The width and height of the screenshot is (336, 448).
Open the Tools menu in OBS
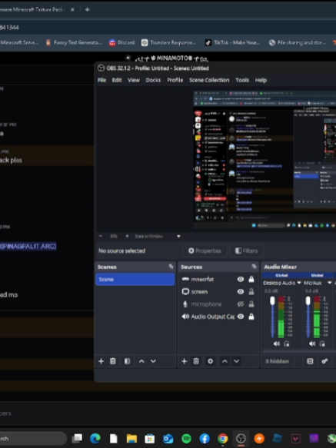pos(242,80)
